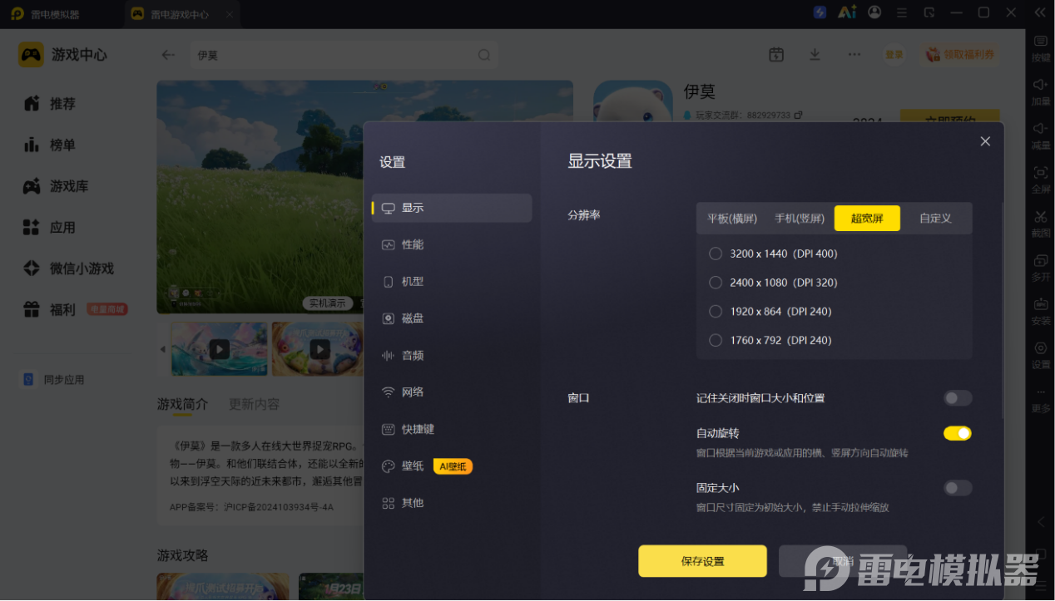1055x601 pixels.
Task: Open 推荐 in game center sidebar
Action: coord(50,104)
